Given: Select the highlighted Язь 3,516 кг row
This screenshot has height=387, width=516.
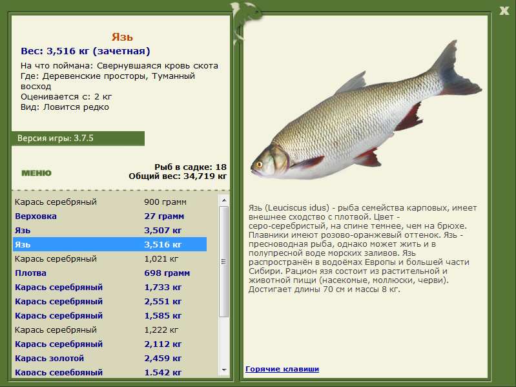Looking at the screenshot, I should (x=110, y=244).
